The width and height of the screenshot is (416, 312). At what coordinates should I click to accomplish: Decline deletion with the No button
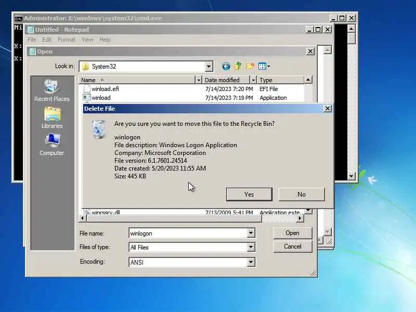pos(302,194)
